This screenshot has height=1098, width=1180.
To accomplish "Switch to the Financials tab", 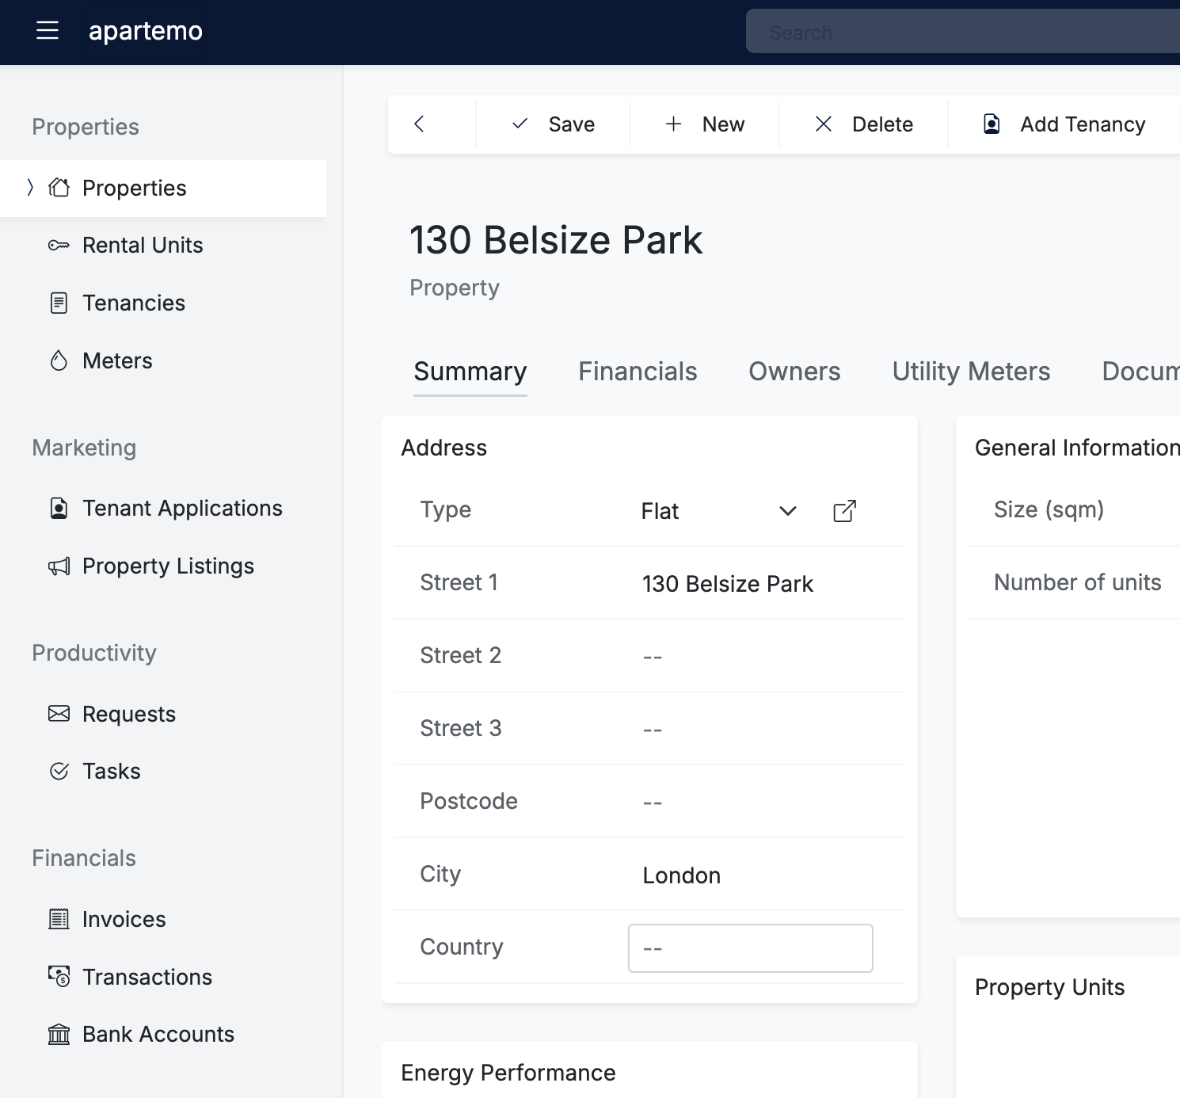I will coord(638,372).
